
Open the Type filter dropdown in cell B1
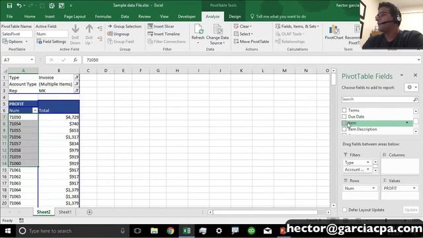tap(77, 77)
